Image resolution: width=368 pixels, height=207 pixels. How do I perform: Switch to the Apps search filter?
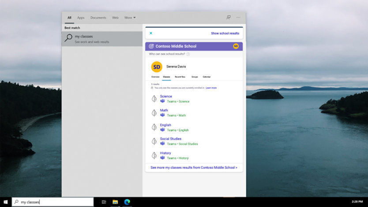81,18
